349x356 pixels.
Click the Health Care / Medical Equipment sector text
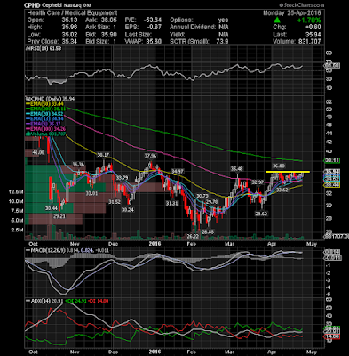click(72, 13)
